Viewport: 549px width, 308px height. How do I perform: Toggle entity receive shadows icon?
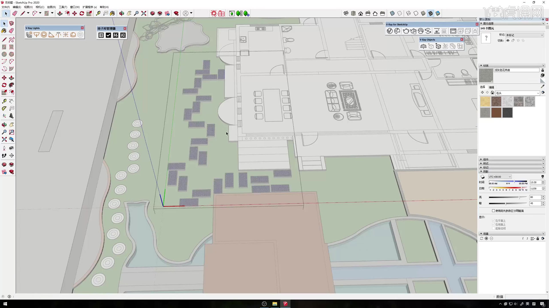[x=518, y=40]
